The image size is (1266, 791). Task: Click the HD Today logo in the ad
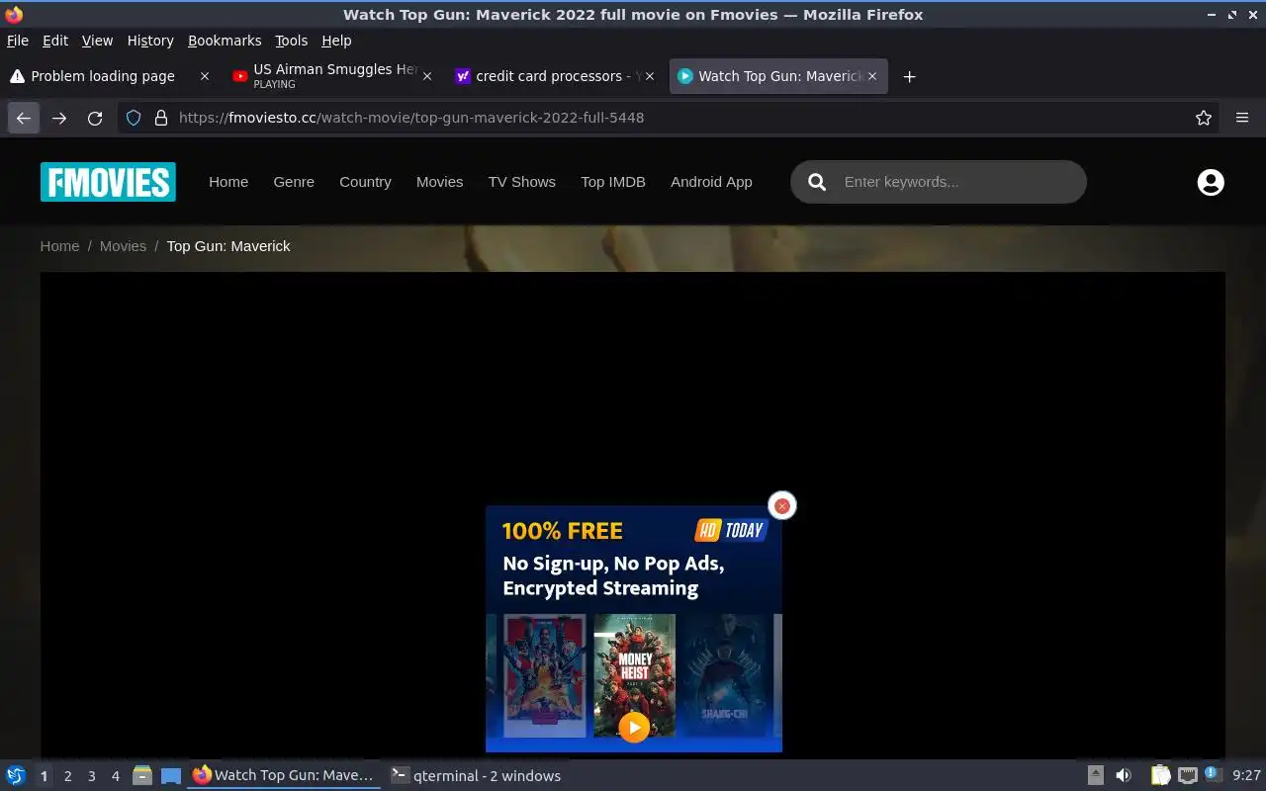click(x=731, y=530)
